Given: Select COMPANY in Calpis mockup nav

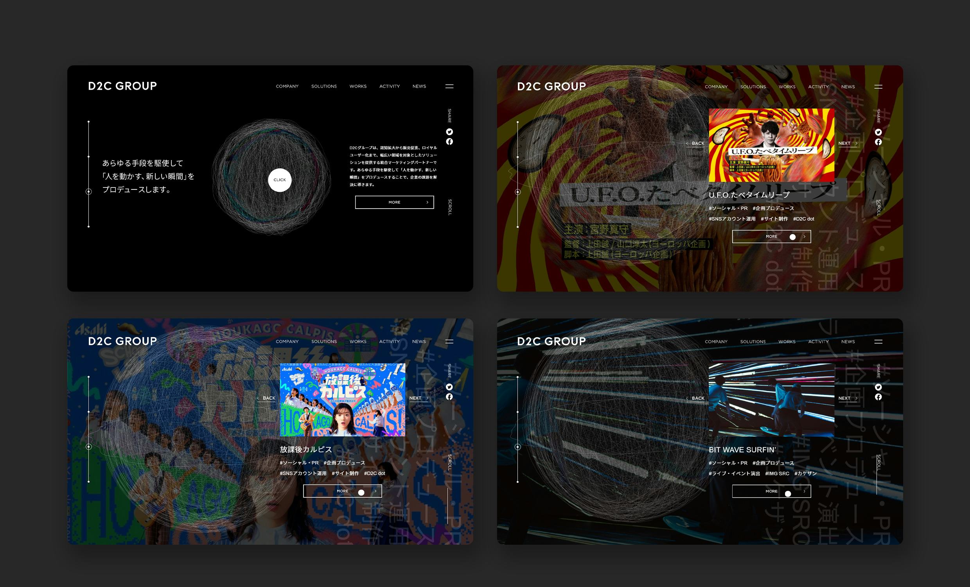Looking at the screenshot, I should pyautogui.click(x=287, y=342).
